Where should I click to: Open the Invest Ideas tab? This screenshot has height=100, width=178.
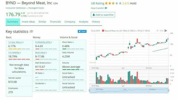pos(28,22)
